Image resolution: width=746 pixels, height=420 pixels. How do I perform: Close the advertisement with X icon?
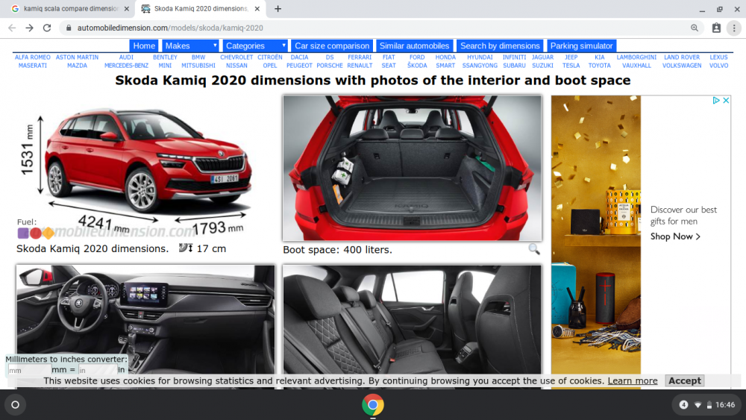point(726,101)
